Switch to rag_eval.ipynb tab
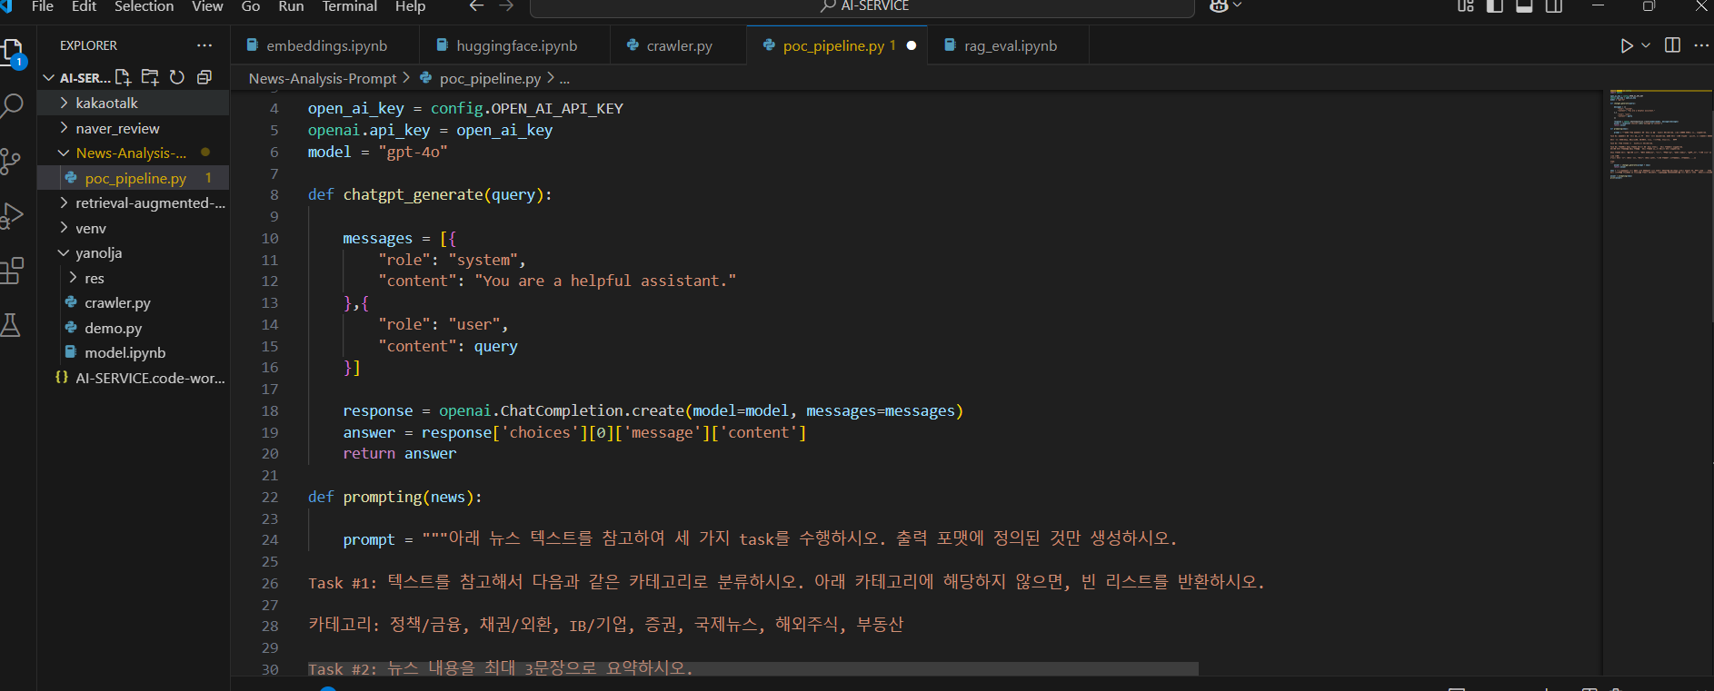Viewport: 1714px width, 691px height. coord(1009,45)
